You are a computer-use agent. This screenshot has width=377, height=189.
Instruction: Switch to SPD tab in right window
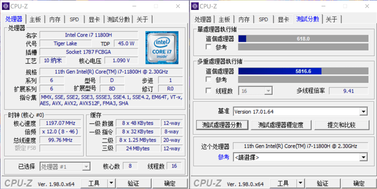coord(263,19)
